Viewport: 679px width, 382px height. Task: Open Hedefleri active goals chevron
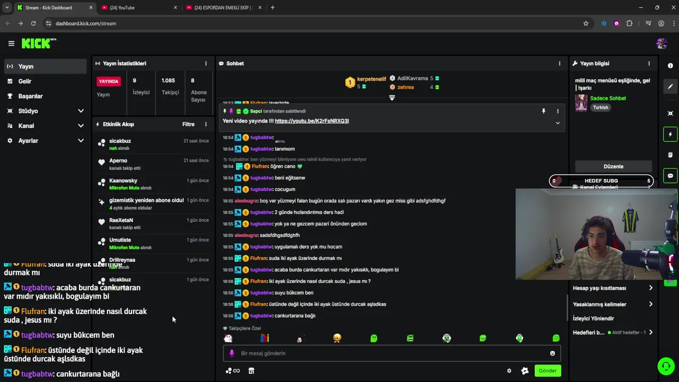(650, 333)
